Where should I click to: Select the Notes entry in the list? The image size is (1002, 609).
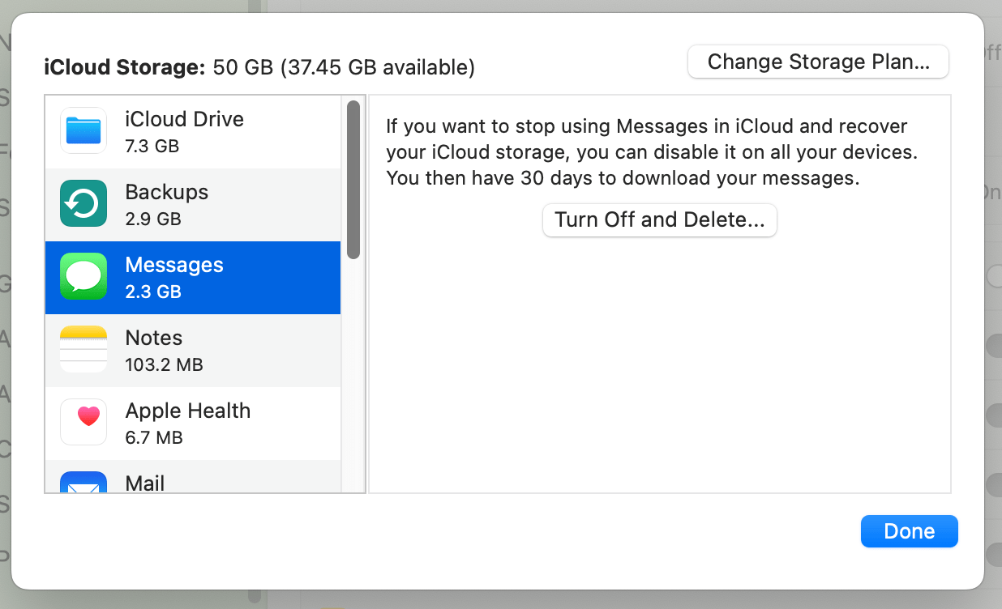tap(154, 339)
